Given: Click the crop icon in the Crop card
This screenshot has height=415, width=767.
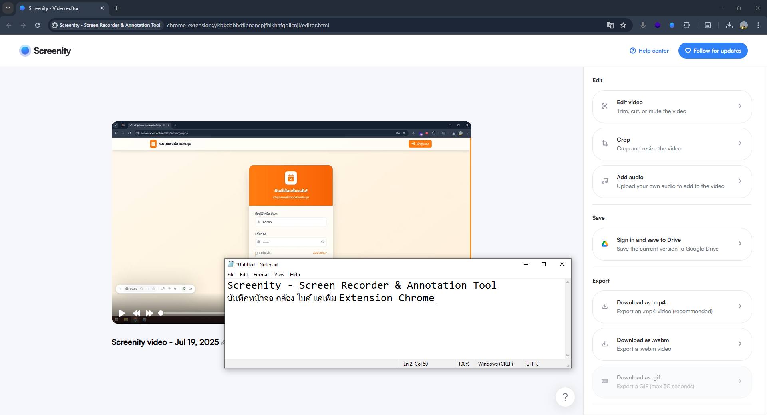Looking at the screenshot, I should pyautogui.click(x=605, y=144).
